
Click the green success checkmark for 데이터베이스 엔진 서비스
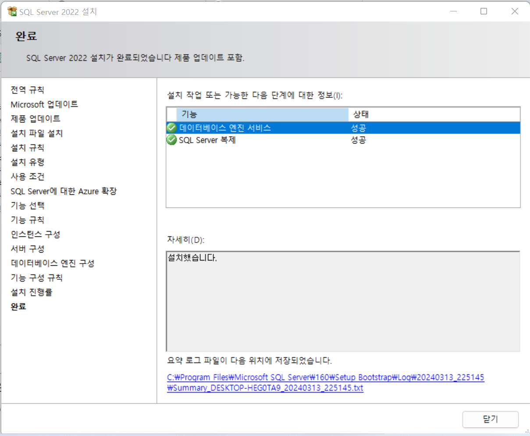coord(172,128)
